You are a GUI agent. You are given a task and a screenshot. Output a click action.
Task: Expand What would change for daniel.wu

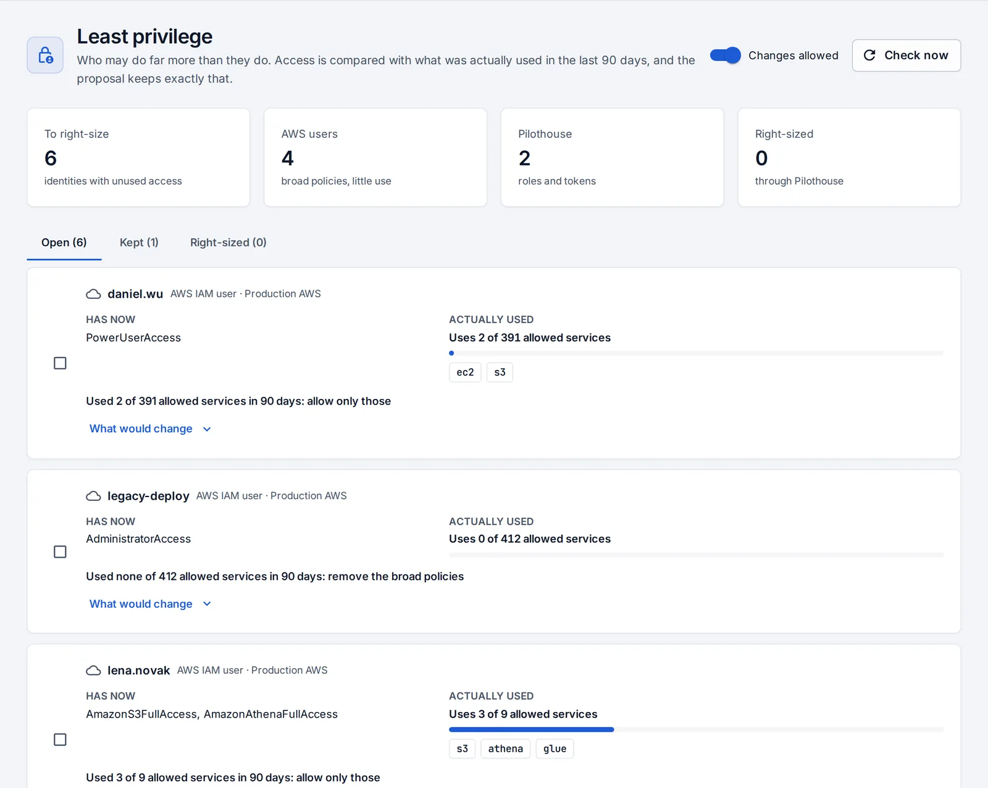(150, 429)
